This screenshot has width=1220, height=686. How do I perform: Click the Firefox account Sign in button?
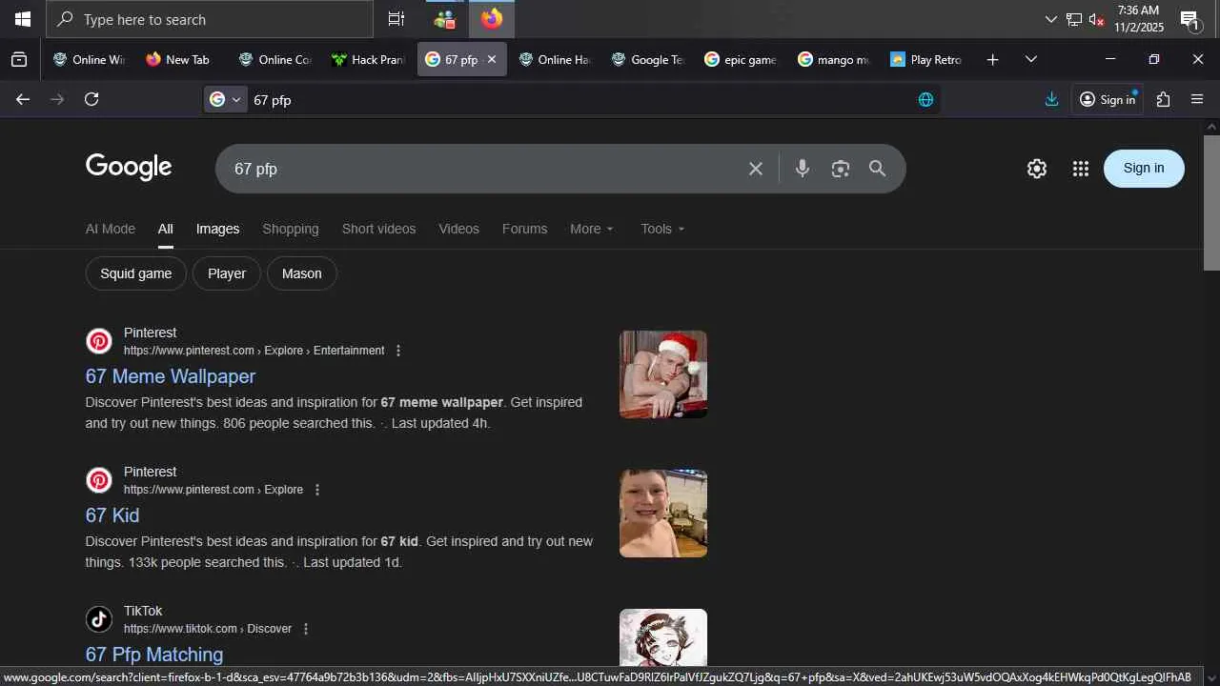[1108, 99]
